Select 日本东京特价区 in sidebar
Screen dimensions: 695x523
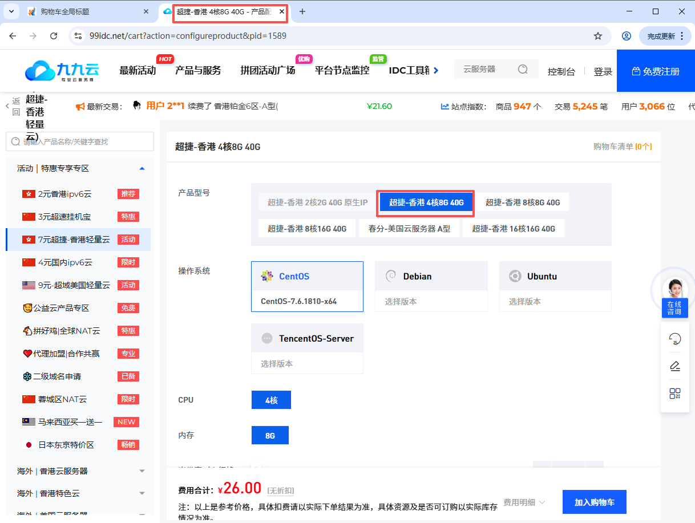point(78,445)
